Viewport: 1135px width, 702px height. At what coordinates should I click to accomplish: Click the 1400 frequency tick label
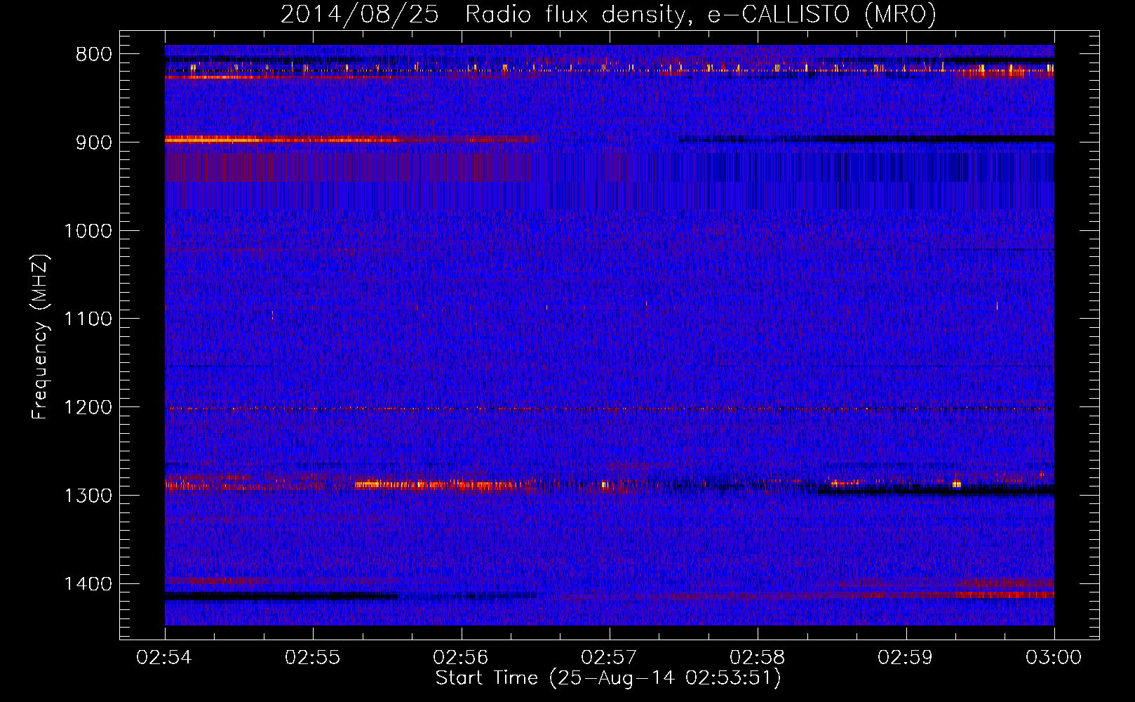click(x=88, y=584)
